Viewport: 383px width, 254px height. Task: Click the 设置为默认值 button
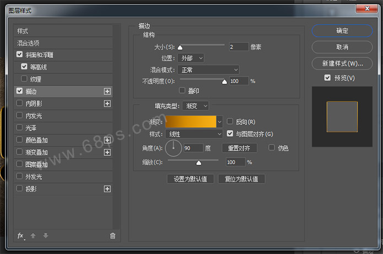click(x=191, y=179)
